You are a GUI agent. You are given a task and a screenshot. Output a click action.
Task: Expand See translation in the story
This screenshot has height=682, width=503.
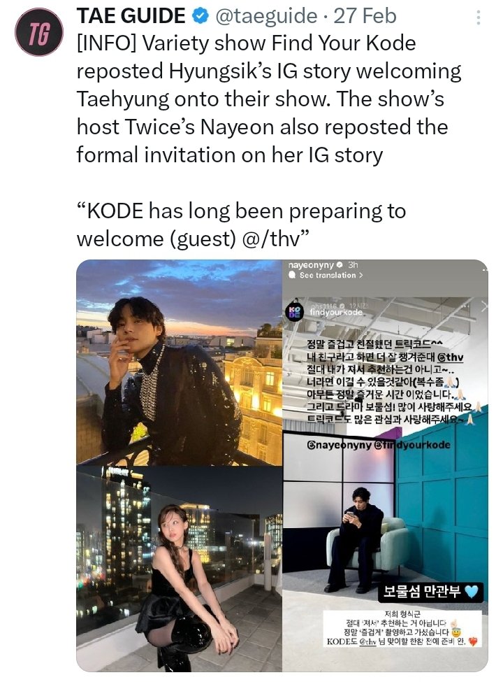point(327,275)
